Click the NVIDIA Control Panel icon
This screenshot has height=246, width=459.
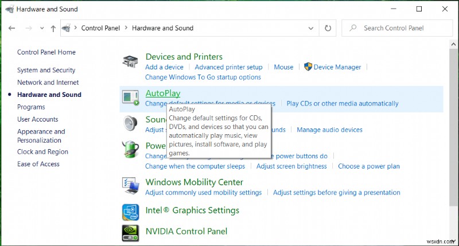point(131,232)
